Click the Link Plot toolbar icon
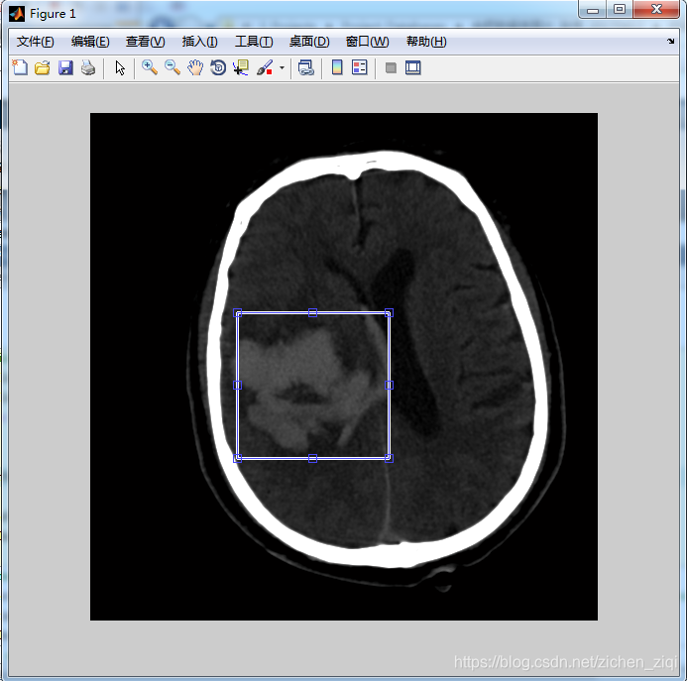 [305, 68]
